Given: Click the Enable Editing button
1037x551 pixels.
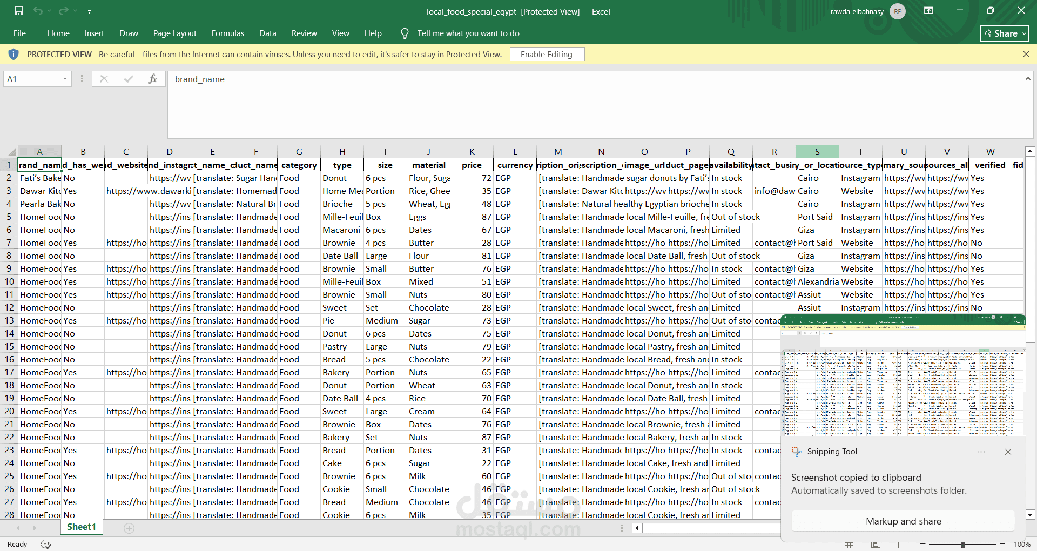Looking at the screenshot, I should [x=546, y=54].
